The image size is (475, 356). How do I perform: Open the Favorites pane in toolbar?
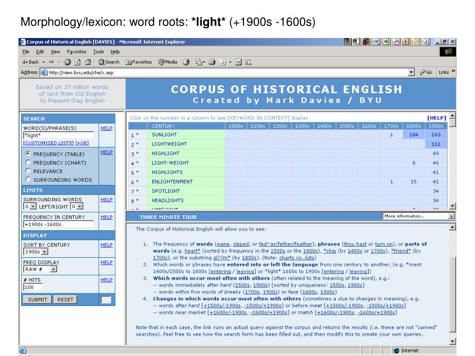click(x=138, y=62)
